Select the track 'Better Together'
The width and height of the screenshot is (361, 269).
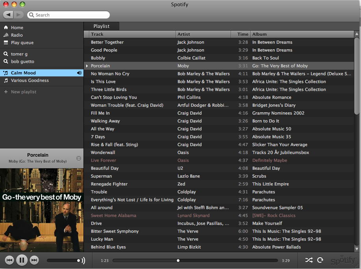click(x=107, y=42)
